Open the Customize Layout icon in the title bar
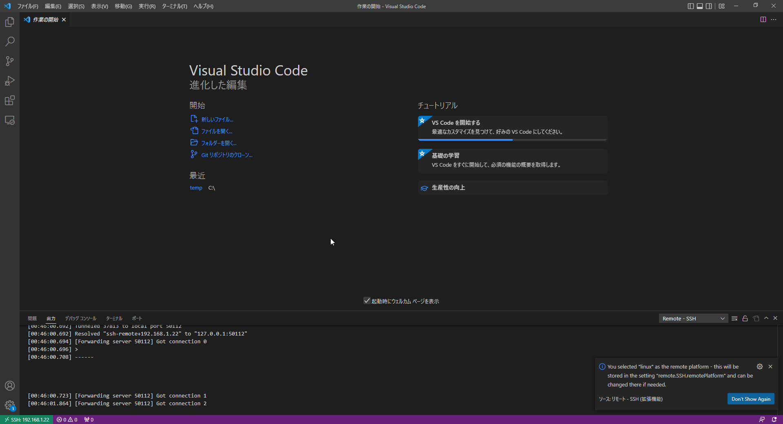Screen dimensions: 783x424 click(x=722, y=6)
